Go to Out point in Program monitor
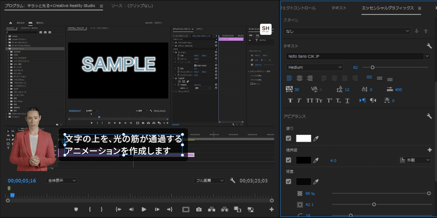This screenshot has width=437, height=218. pos(170,209)
